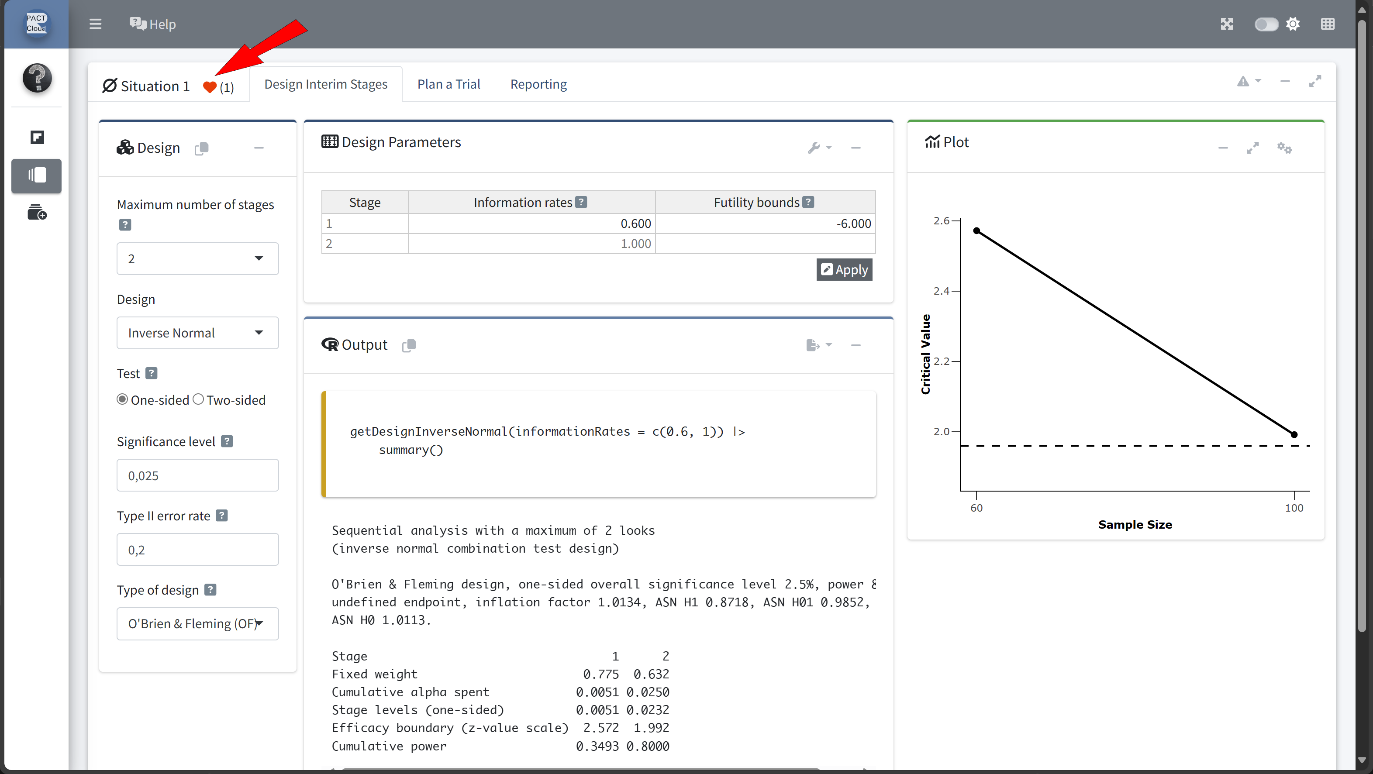Click the Apply button
1373x774 pixels.
pyautogui.click(x=844, y=269)
